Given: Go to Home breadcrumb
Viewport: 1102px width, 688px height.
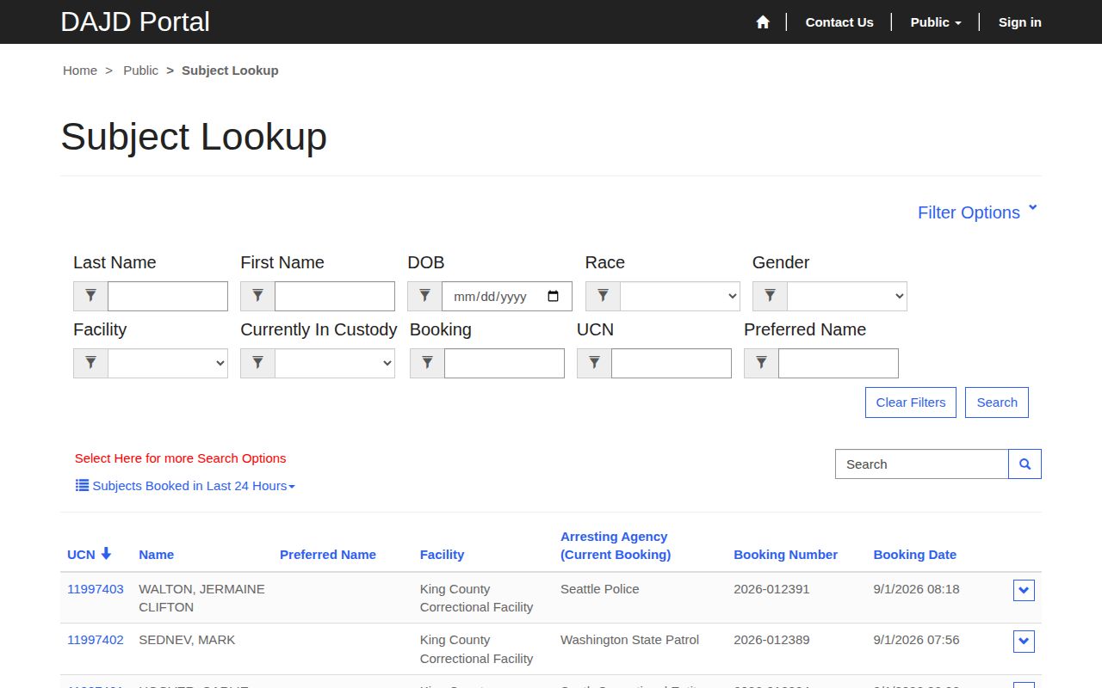Looking at the screenshot, I should [x=80, y=71].
